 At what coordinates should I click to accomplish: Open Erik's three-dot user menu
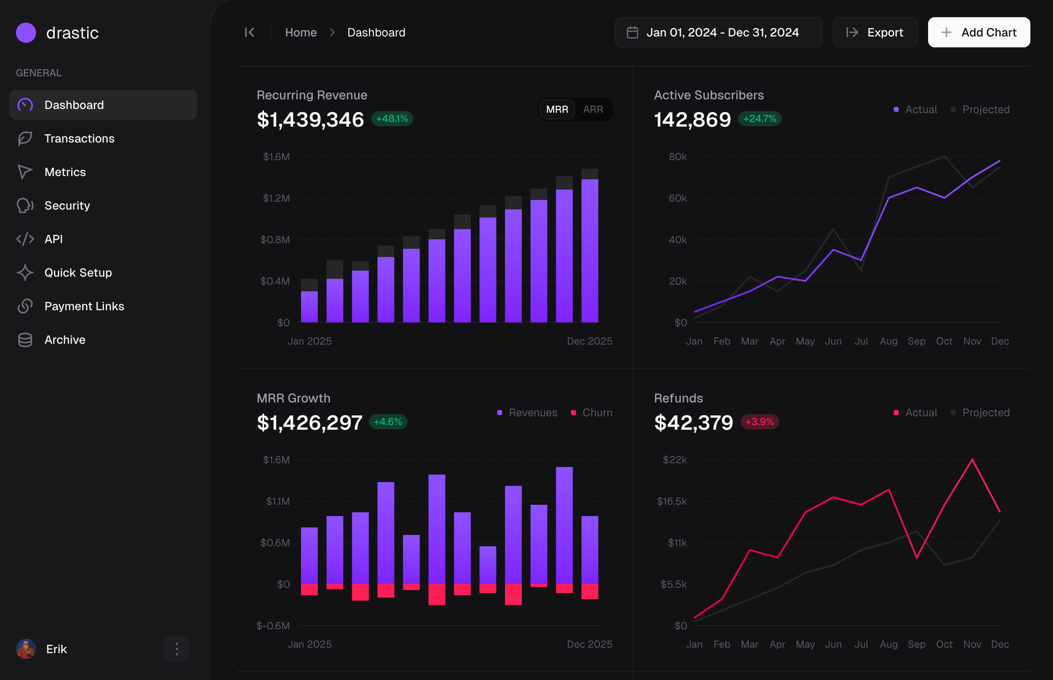pyautogui.click(x=176, y=649)
